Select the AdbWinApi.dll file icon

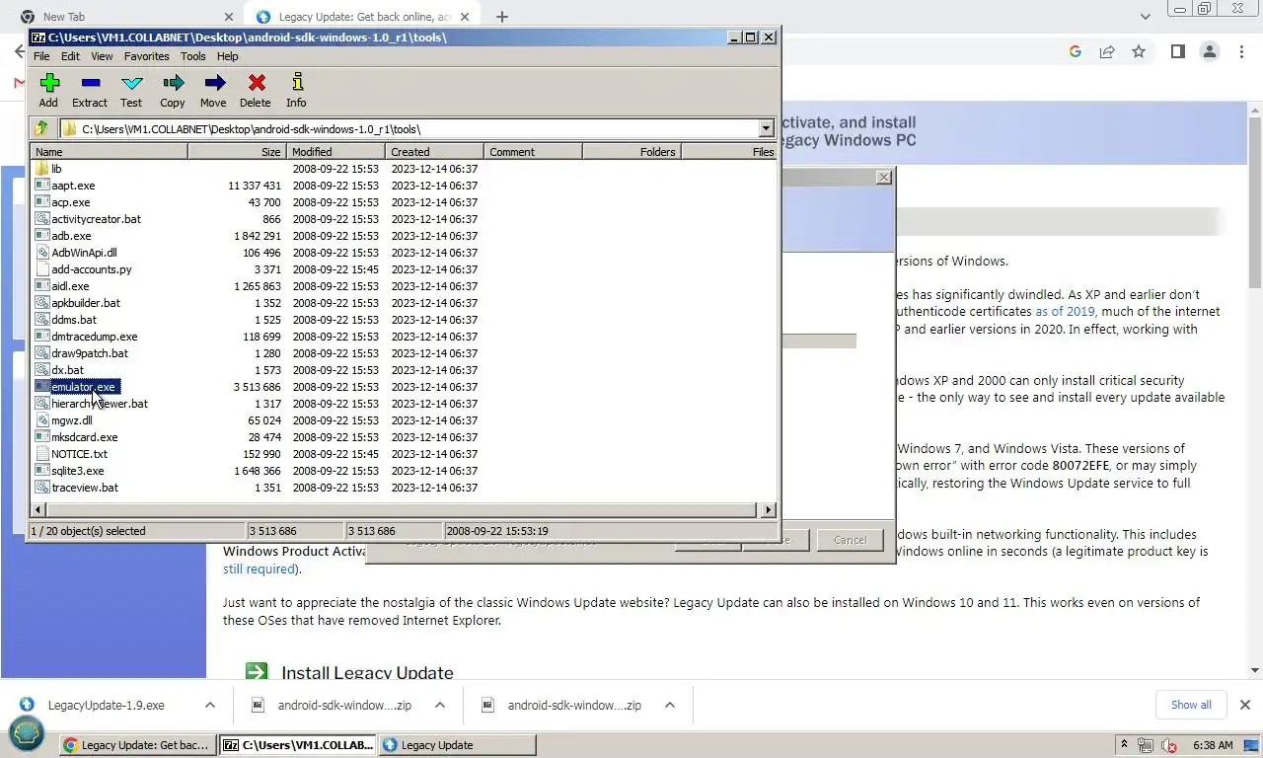[x=42, y=253]
